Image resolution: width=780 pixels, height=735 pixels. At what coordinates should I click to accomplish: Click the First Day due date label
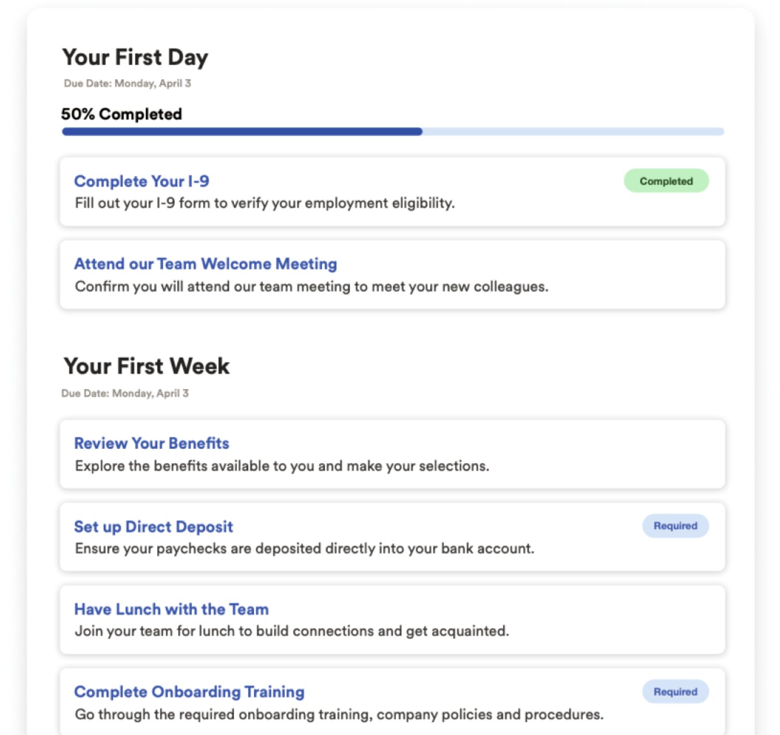[127, 84]
